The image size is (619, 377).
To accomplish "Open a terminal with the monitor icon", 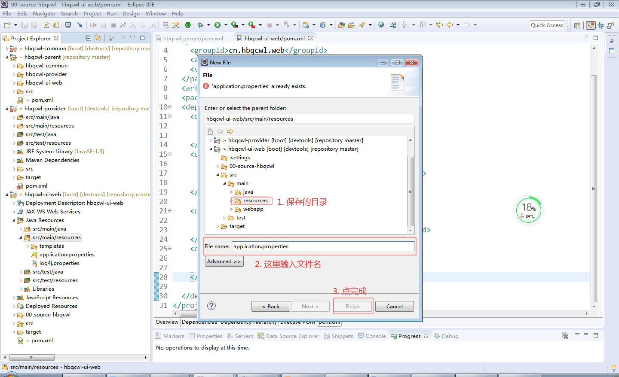I will (x=68, y=25).
